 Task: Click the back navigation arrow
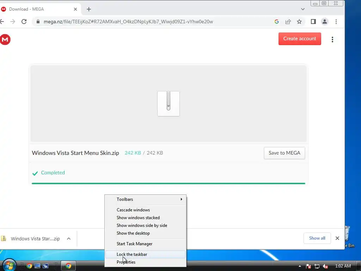(2, 22)
